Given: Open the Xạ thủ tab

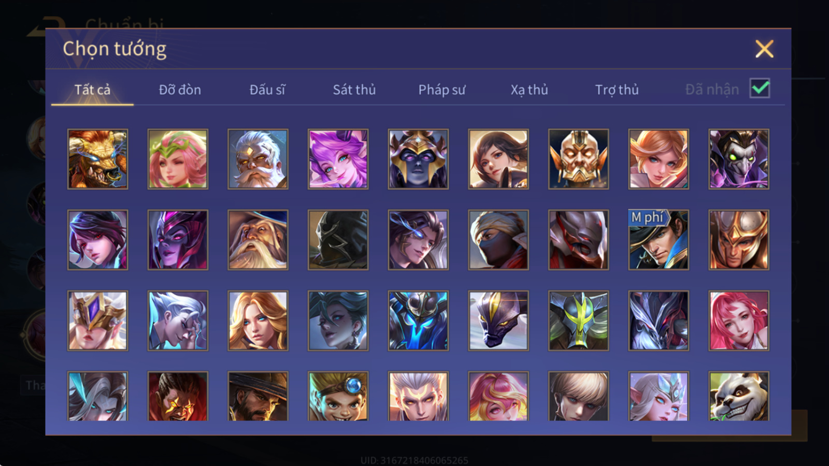Looking at the screenshot, I should point(529,90).
